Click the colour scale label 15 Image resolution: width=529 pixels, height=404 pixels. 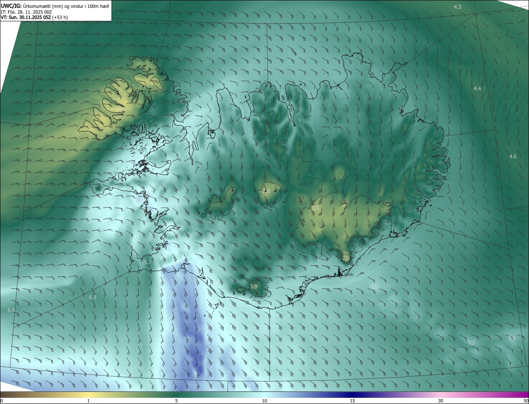tap(353, 401)
